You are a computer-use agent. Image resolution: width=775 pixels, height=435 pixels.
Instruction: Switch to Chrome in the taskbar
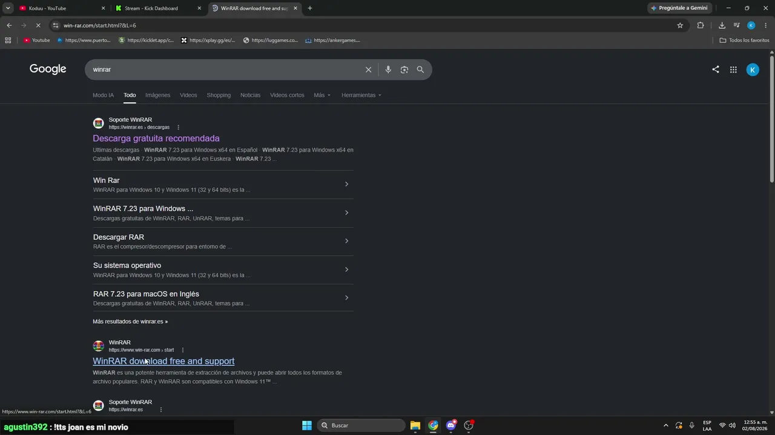(x=433, y=425)
